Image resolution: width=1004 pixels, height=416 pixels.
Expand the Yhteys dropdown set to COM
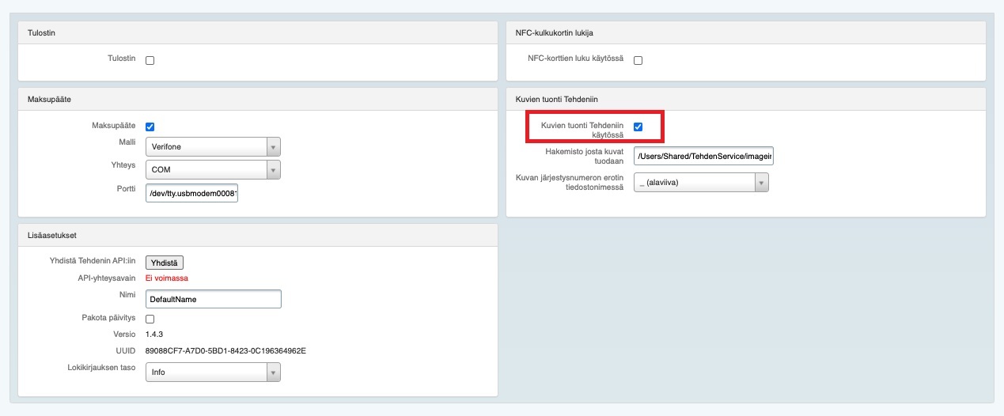pos(213,169)
